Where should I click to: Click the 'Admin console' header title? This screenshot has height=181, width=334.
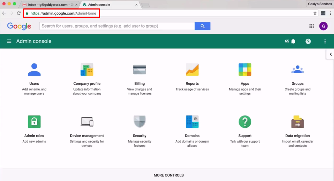click(34, 41)
